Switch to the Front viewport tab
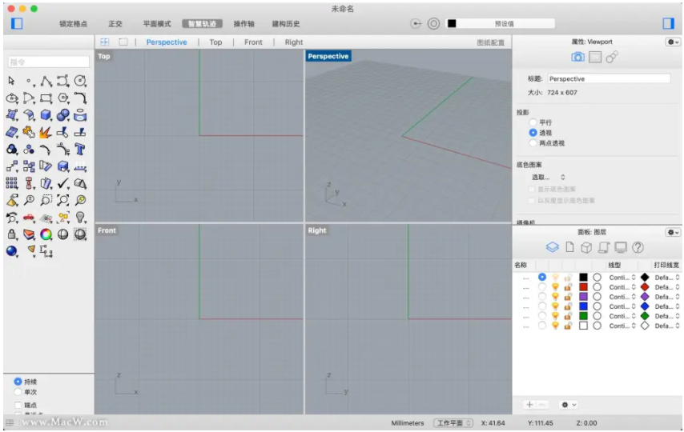The height and width of the screenshot is (432, 684). point(253,42)
